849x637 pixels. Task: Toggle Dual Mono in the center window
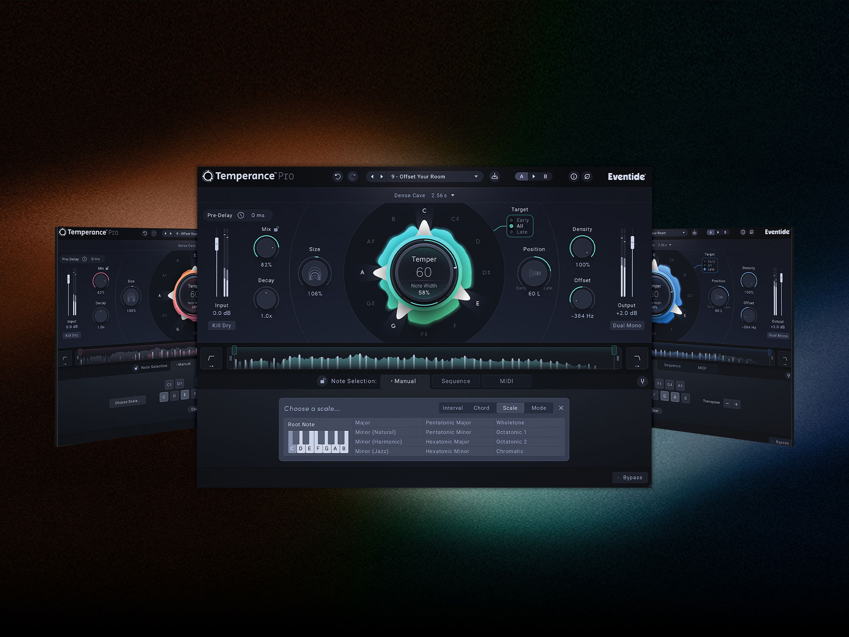click(x=627, y=326)
